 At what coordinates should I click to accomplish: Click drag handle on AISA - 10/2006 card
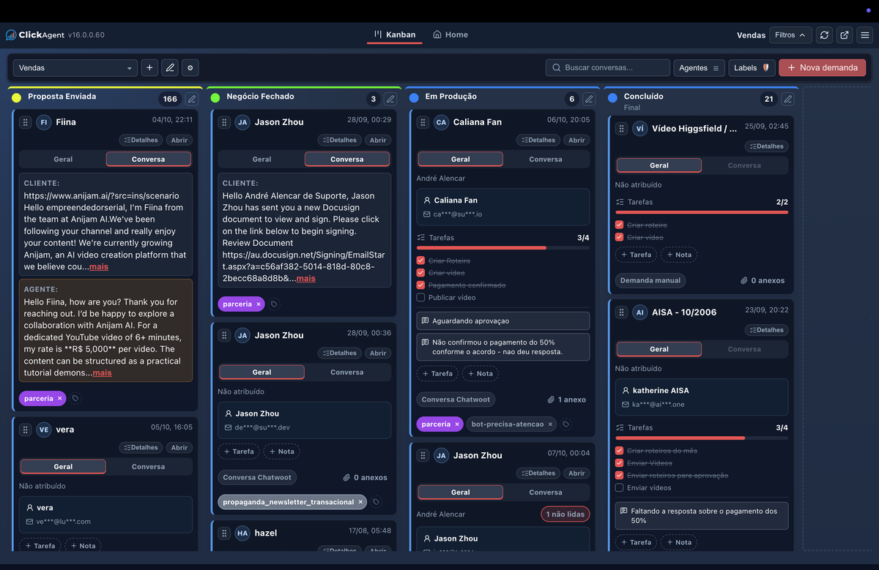point(621,312)
